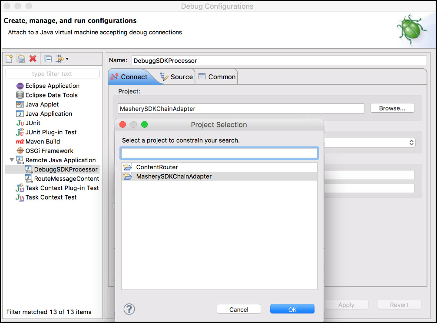The image size is (437, 323).
Task: Click the ContentRouter project folder icon
Action: (x=127, y=167)
